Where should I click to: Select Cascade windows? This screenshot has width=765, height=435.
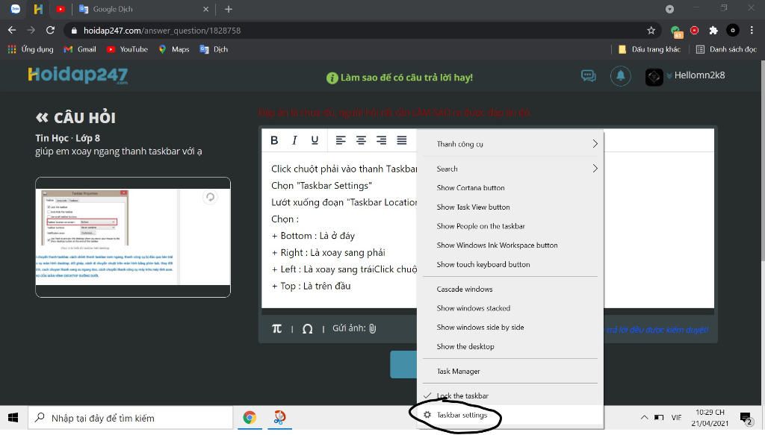pyautogui.click(x=510, y=289)
